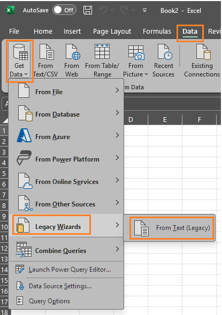222x315 pixels.
Task: Click the Save disk icon
Action: 88,10
